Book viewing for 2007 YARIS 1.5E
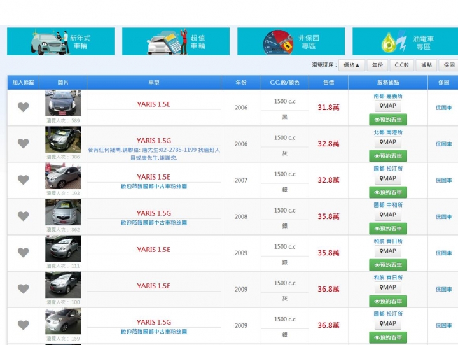Viewport: 458px width, 345px height. pos(388,192)
